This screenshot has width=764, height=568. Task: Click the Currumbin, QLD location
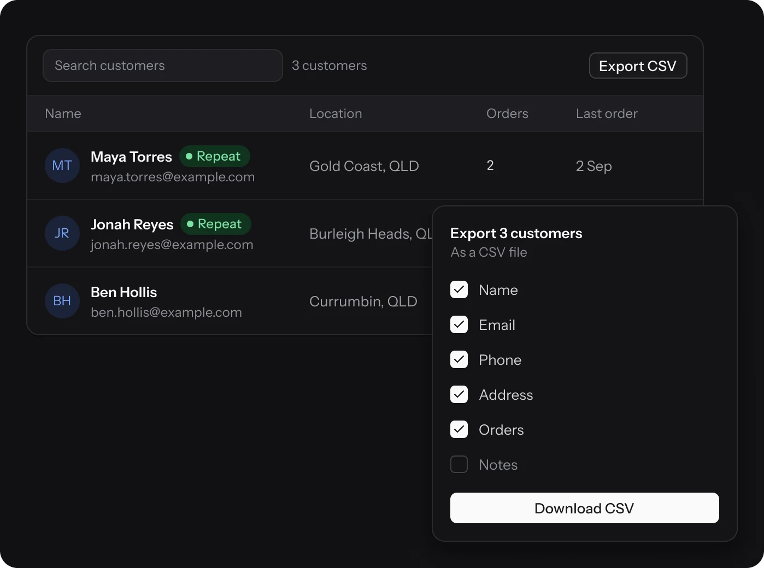tap(363, 301)
